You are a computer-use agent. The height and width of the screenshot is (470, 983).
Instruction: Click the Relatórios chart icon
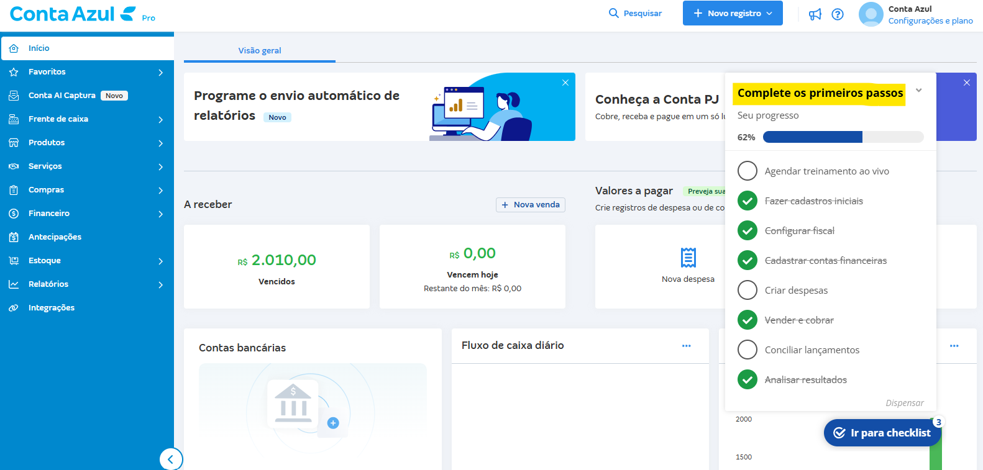pos(14,284)
